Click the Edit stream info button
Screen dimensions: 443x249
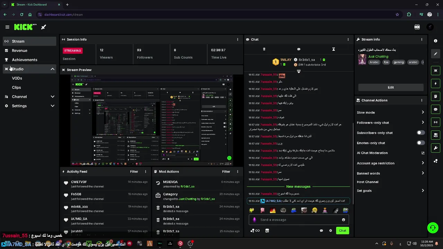pos(391,87)
